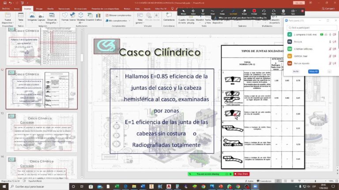The height and width of the screenshot is (190, 339).
Task: Choose the Select tool in annotation toolbar
Action: [193, 12]
